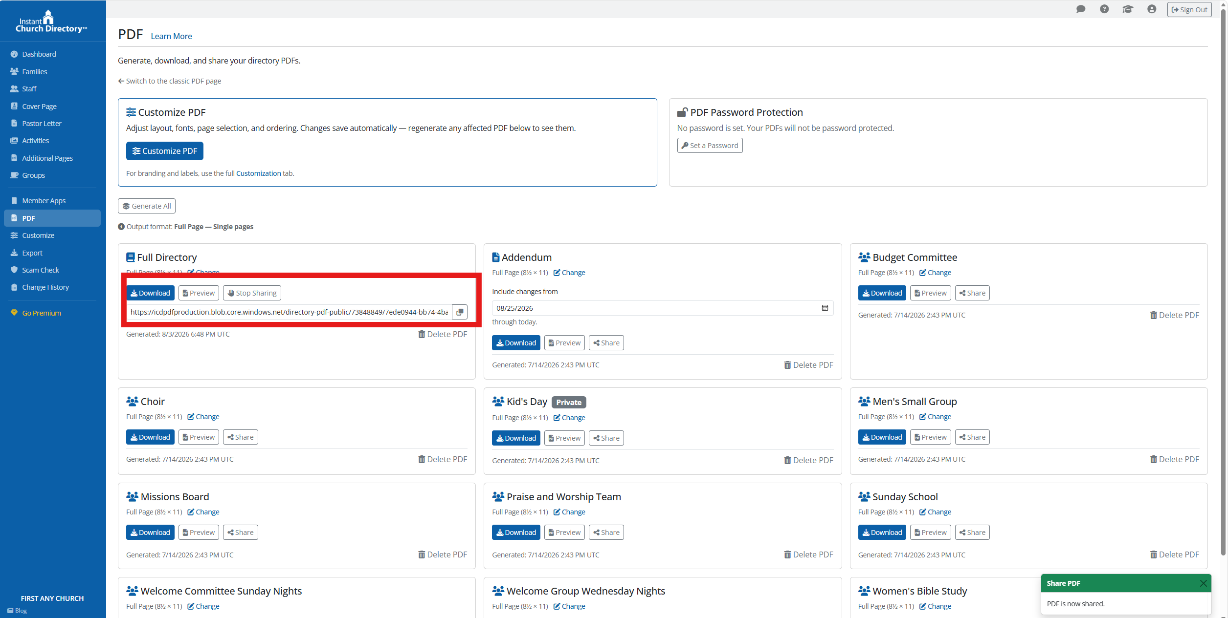Select the PDF sidebar item
This screenshot has height=618, width=1228.
[x=52, y=218]
